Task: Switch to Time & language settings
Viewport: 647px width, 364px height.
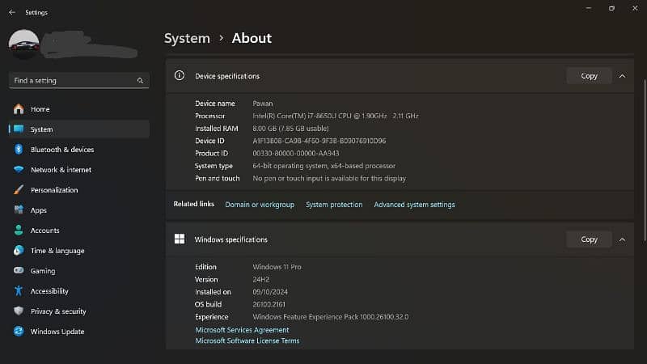Action: pos(57,251)
